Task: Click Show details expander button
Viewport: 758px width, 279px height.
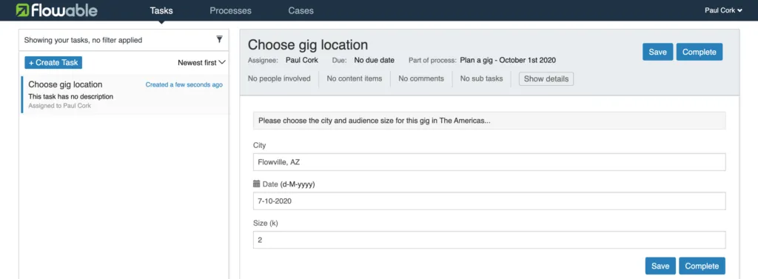Action: pyautogui.click(x=546, y=79)
